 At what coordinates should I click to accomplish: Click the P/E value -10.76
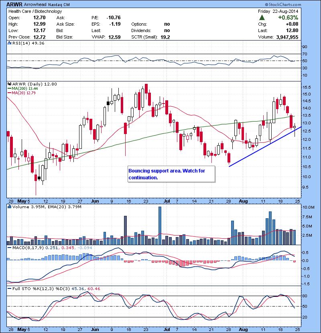(x=114, y=18)
